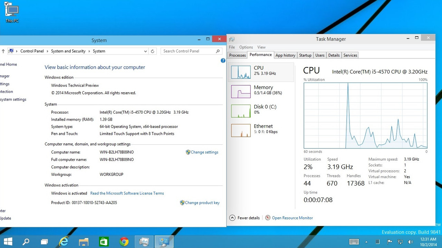Open This PC desktop icon

12,12
